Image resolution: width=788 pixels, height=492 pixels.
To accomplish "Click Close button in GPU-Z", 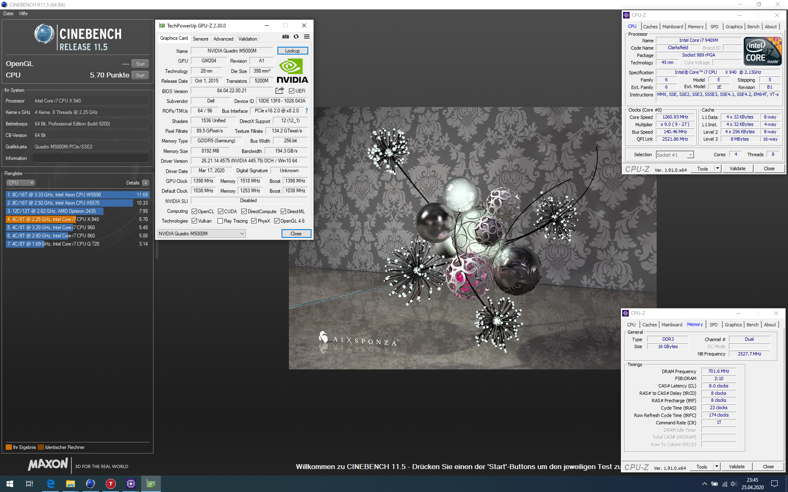I will pos(296,234).
